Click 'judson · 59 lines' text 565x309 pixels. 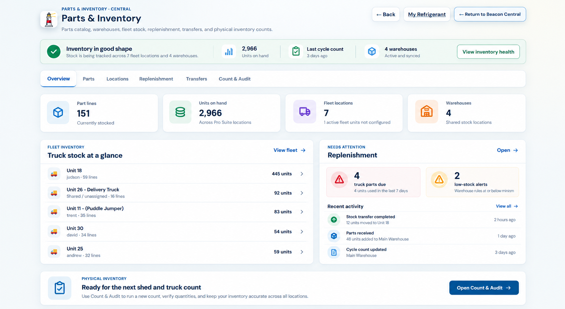82,177
